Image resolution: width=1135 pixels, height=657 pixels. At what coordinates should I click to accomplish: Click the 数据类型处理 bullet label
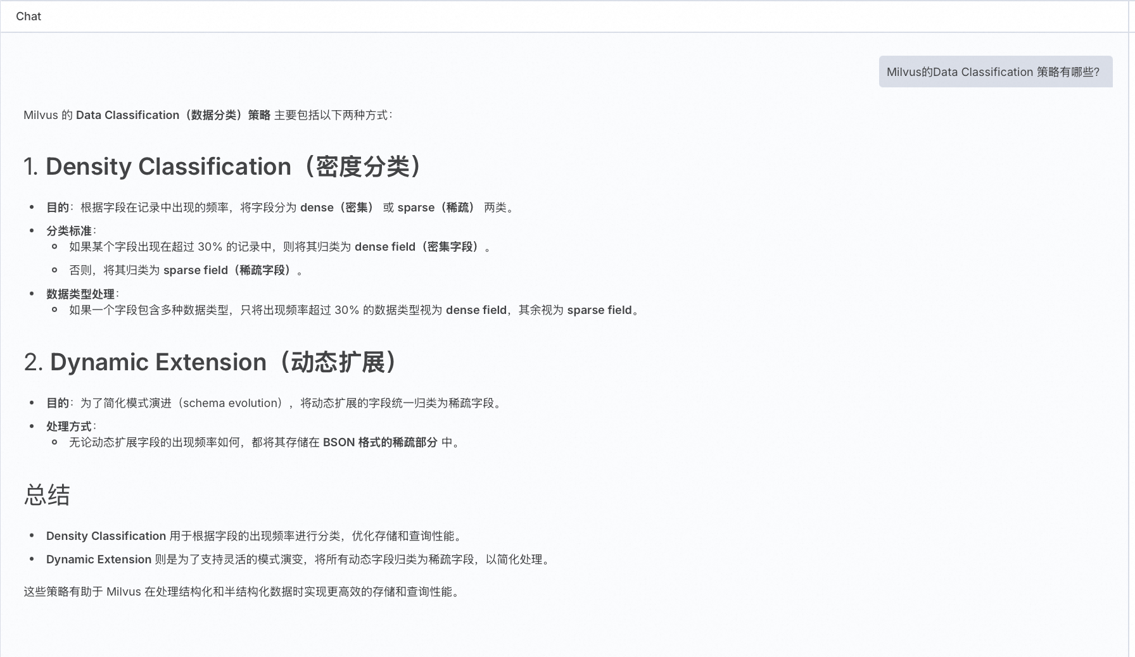[x=82, y=294]
